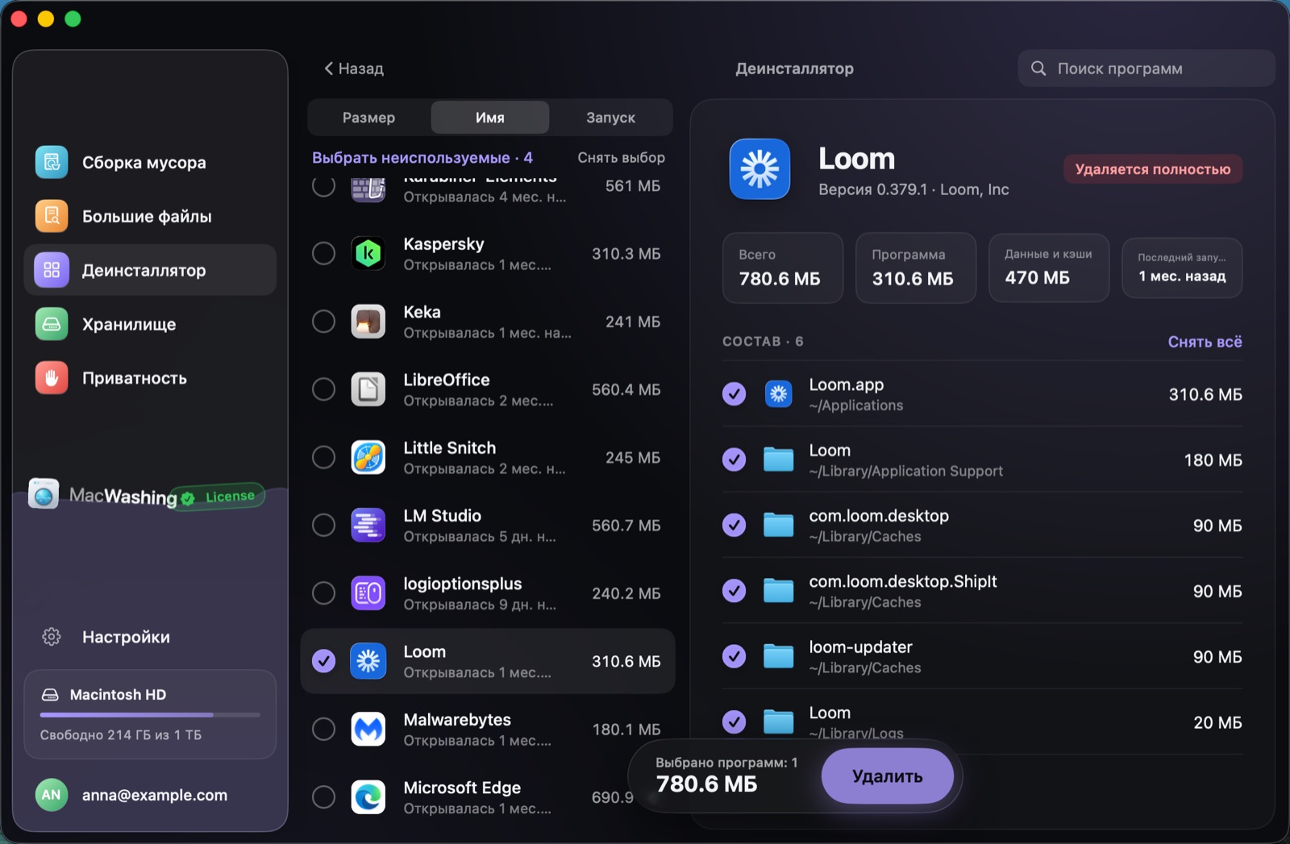Uncheck Loom in the program list
Image resolution: width=1290 pixels, height=844 pixels.
[x=323, y=661]
